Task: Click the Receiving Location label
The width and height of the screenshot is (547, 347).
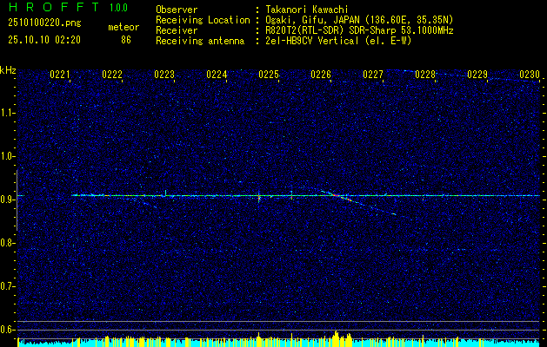Action: click(x=203, y=20)
